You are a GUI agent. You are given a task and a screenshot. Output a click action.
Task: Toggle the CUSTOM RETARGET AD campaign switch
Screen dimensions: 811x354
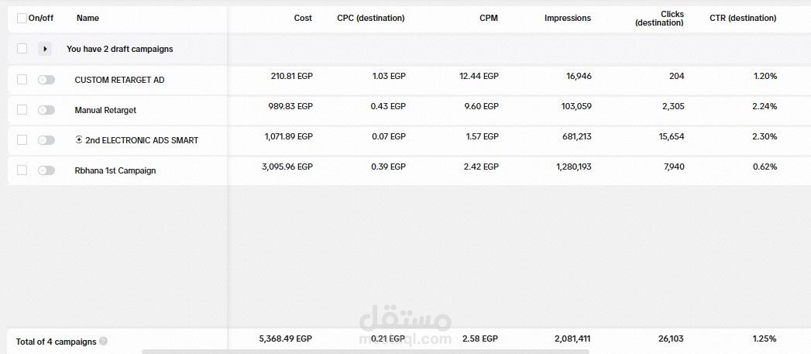[46, 80]
